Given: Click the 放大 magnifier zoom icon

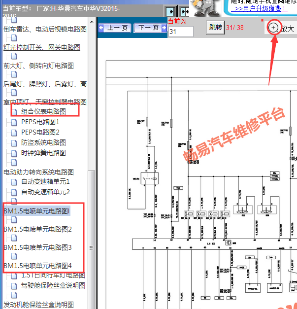Looking at the screenshot, I should click(273, 28).
